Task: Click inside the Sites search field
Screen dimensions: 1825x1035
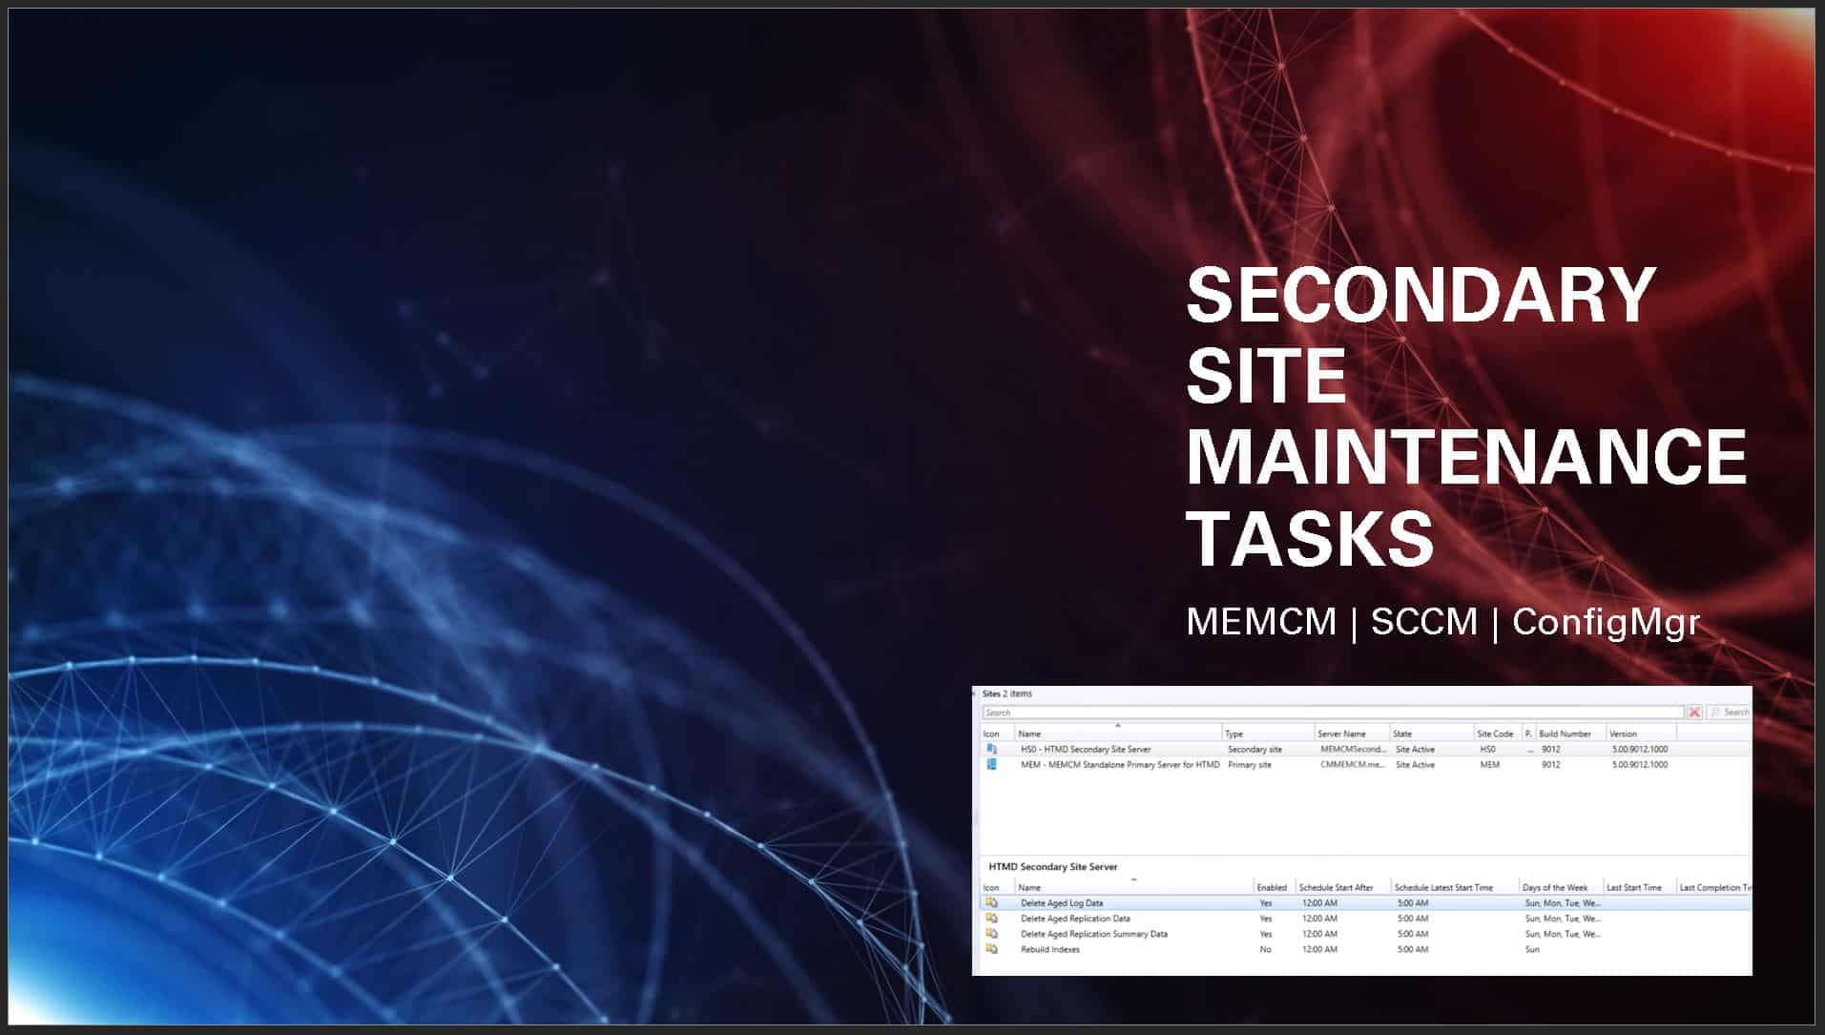Action: click(1333, 713)
